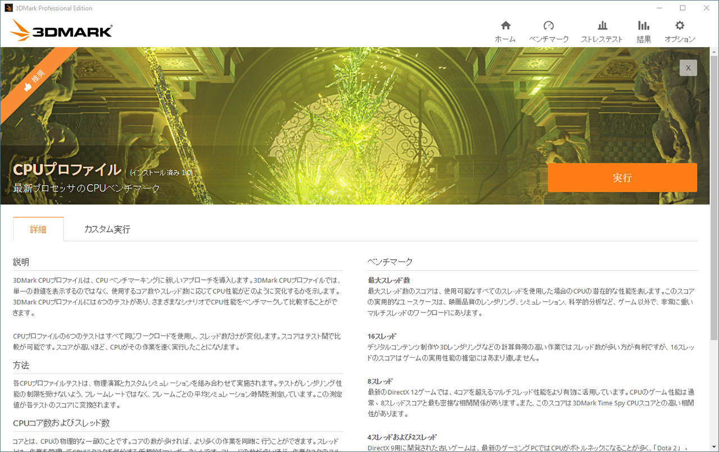Click the 4スレッドおよび2スレッド subheading
Screen dimensions: 719x452
tap(402, 437)
